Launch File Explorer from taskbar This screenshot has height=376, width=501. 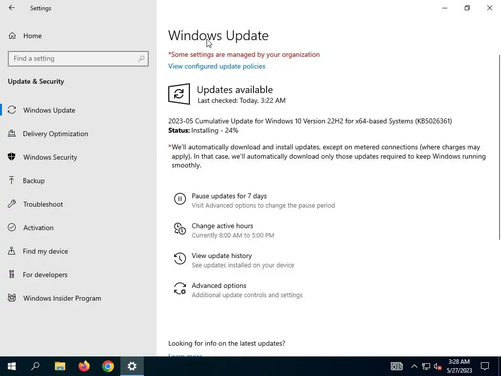60,366
